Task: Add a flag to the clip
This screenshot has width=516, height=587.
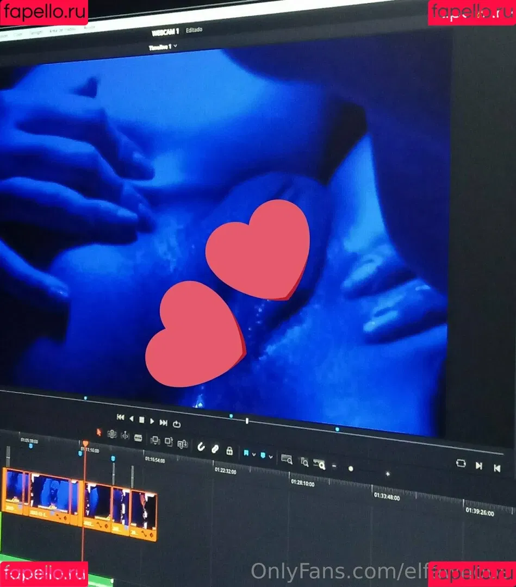Action: pos(246,453)
